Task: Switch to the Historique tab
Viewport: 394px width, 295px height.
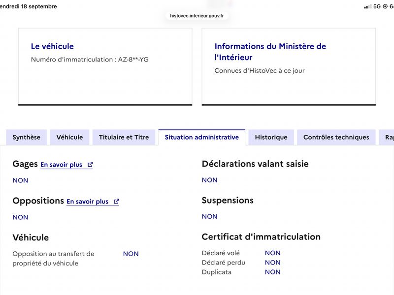Action: point(271,137)
